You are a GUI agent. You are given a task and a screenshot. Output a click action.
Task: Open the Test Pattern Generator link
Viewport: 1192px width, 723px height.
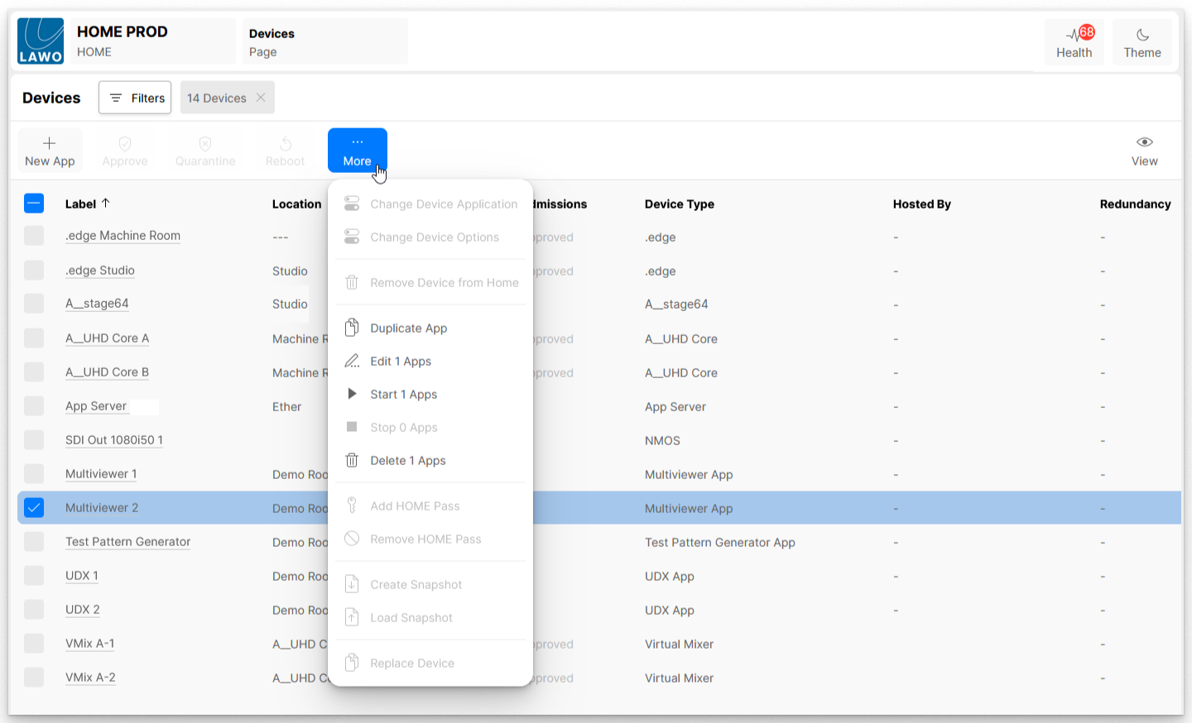click(127, 542)
